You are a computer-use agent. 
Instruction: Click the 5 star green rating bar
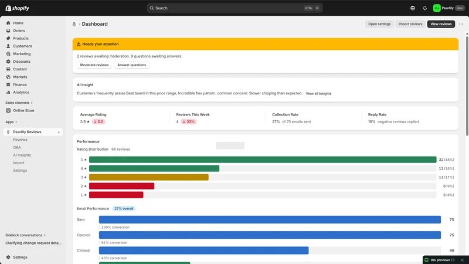pyautogui.click(x=263, y=160)
